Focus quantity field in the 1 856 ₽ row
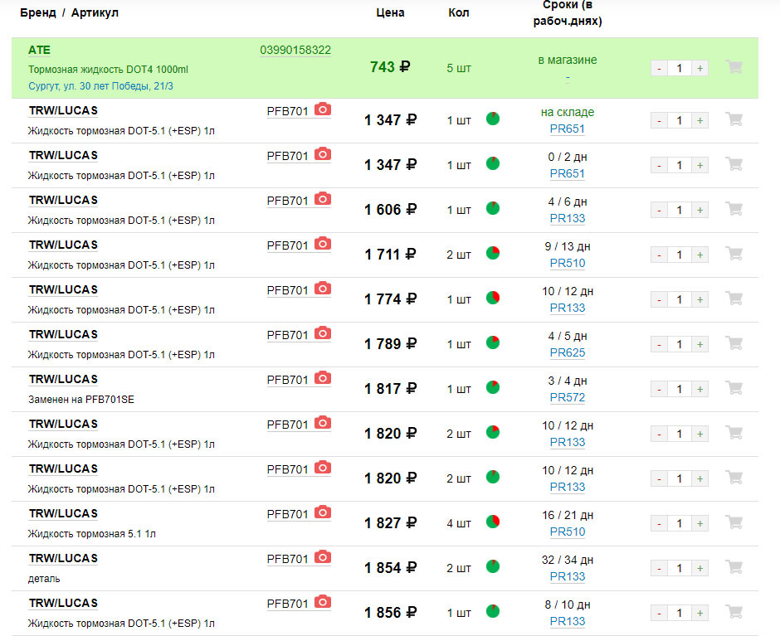The width and height of the screenshot is (780, 636). [x=680, y=613]
